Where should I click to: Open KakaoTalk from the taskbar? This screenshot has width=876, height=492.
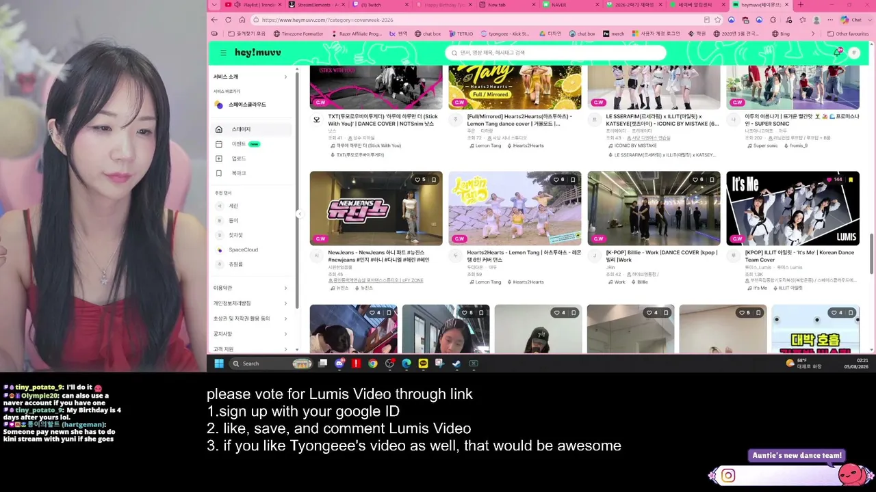pyautogui.click(x=423, y=364)
